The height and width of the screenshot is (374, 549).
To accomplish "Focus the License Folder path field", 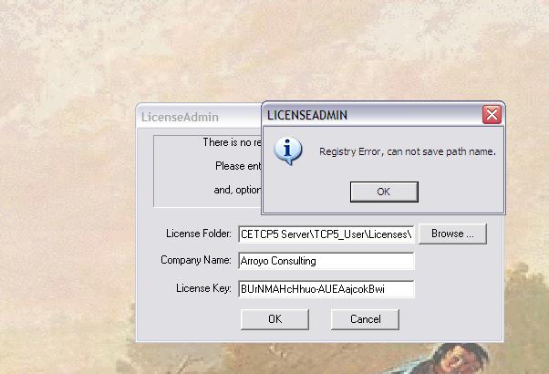I will (326, 234).
